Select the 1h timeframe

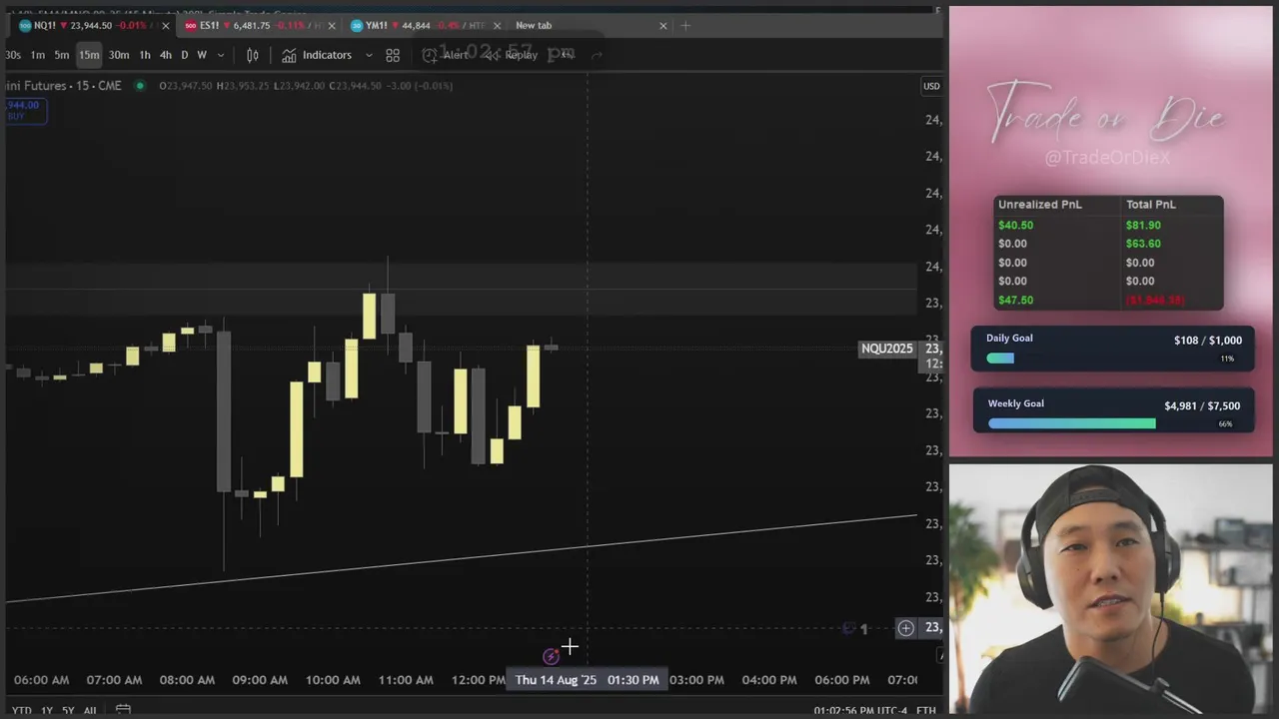(x=145, y=55)
